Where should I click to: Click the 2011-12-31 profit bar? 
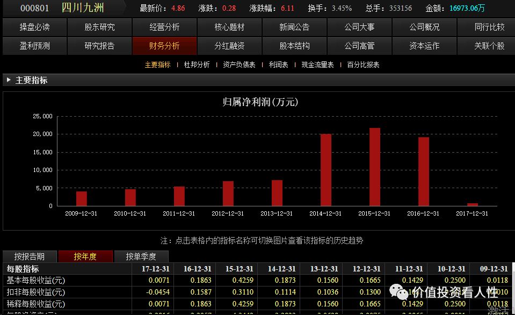tap(179, 196)
